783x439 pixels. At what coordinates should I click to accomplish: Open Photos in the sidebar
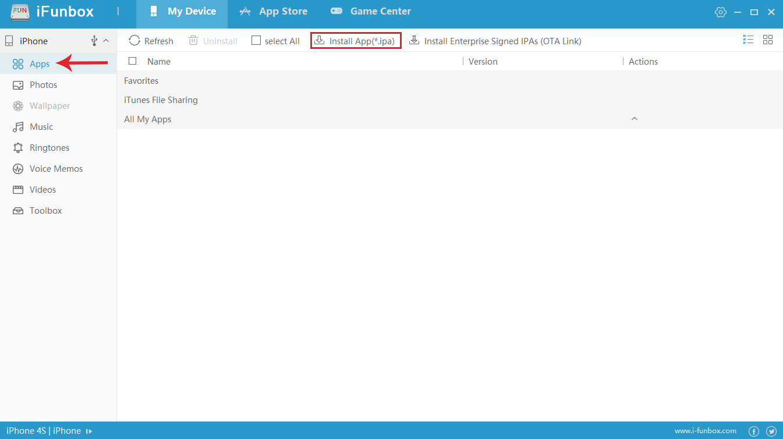pos(43,85)
